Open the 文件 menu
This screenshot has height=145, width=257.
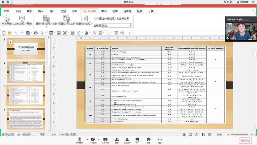tap(6, 11)
